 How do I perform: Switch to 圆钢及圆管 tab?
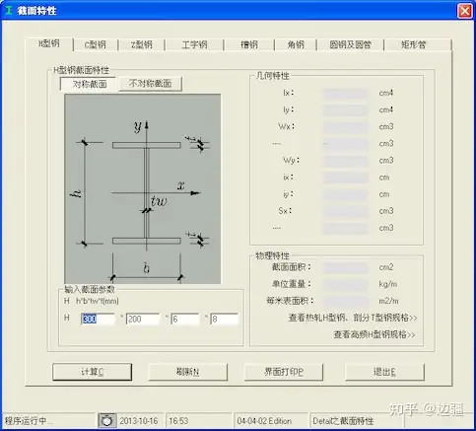350,44
